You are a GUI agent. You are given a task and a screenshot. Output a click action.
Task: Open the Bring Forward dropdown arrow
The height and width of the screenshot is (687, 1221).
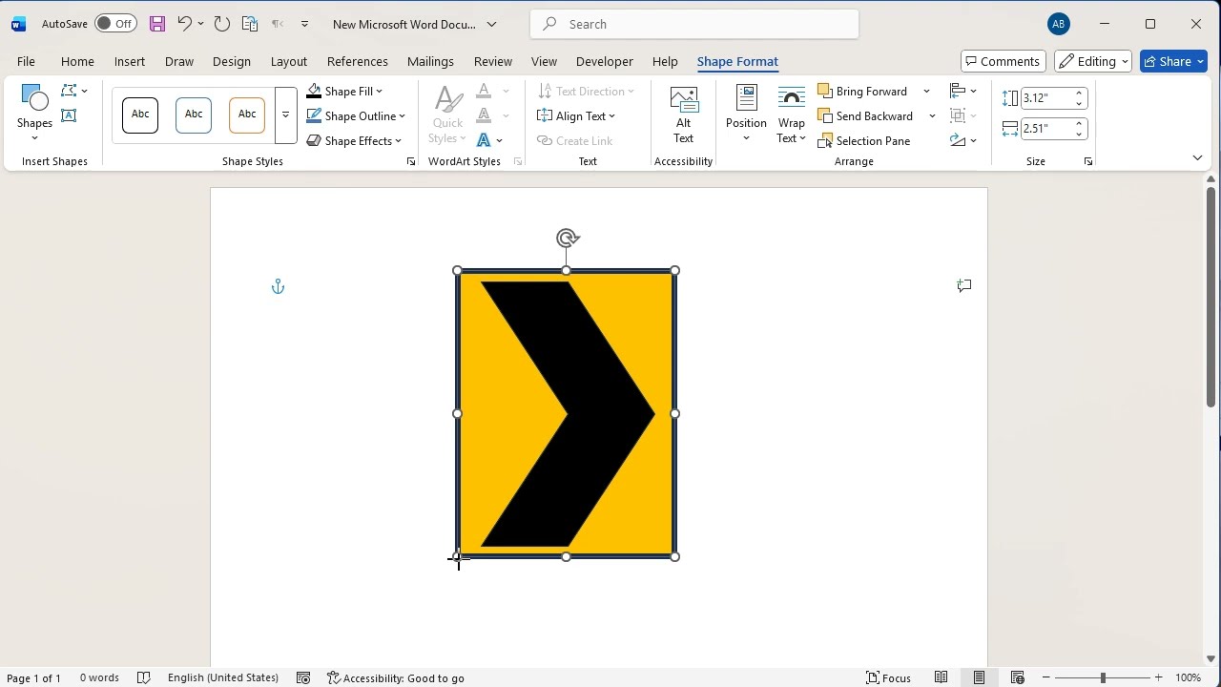click(926, 92)
